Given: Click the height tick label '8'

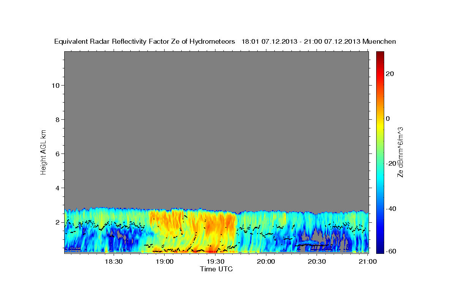Looking at the screenshot, I should pos(57,120).
